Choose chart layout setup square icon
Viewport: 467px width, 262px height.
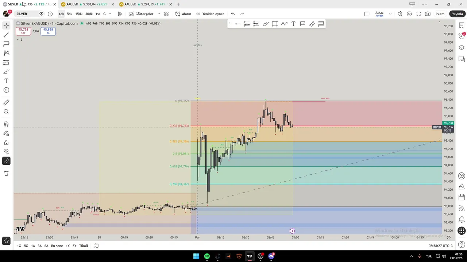click(367, 14)
